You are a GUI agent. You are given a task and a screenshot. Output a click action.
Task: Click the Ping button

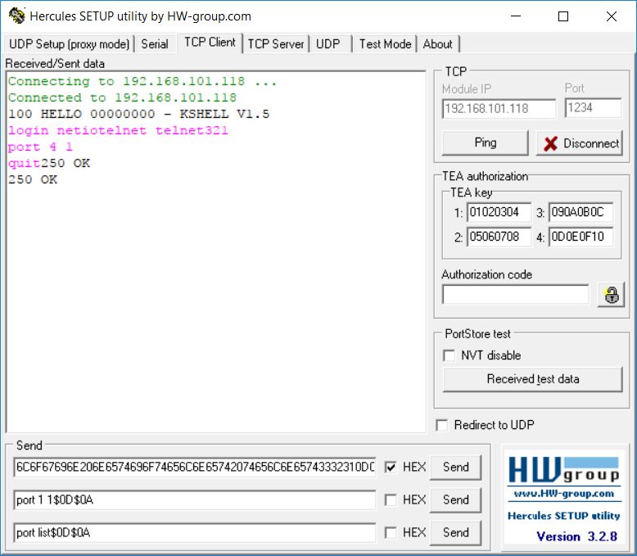(485, 142)
